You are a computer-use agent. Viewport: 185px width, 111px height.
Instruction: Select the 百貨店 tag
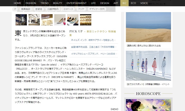tap(39, 9)
